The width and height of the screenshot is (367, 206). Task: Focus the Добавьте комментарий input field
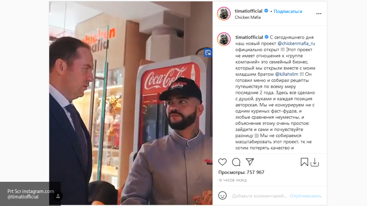(259, 196)
